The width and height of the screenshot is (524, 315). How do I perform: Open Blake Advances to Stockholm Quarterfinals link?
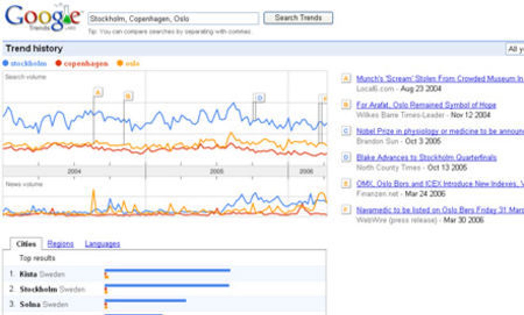point(426,157)
